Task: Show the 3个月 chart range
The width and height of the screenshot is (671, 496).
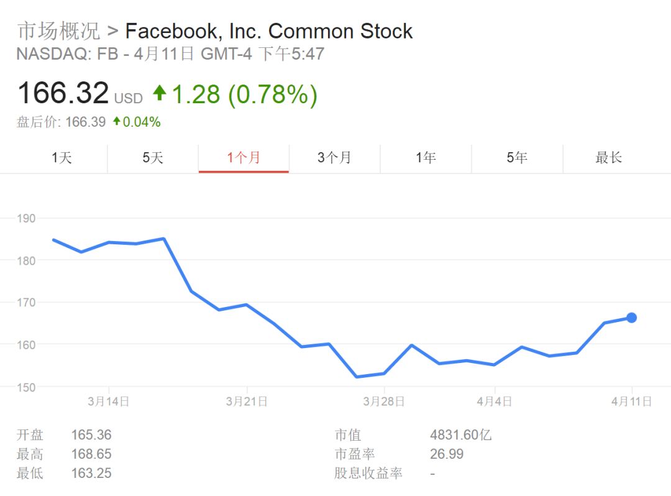Action: 334,158
